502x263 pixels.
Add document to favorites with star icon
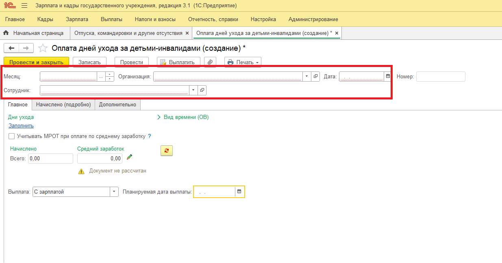[42, 48]
